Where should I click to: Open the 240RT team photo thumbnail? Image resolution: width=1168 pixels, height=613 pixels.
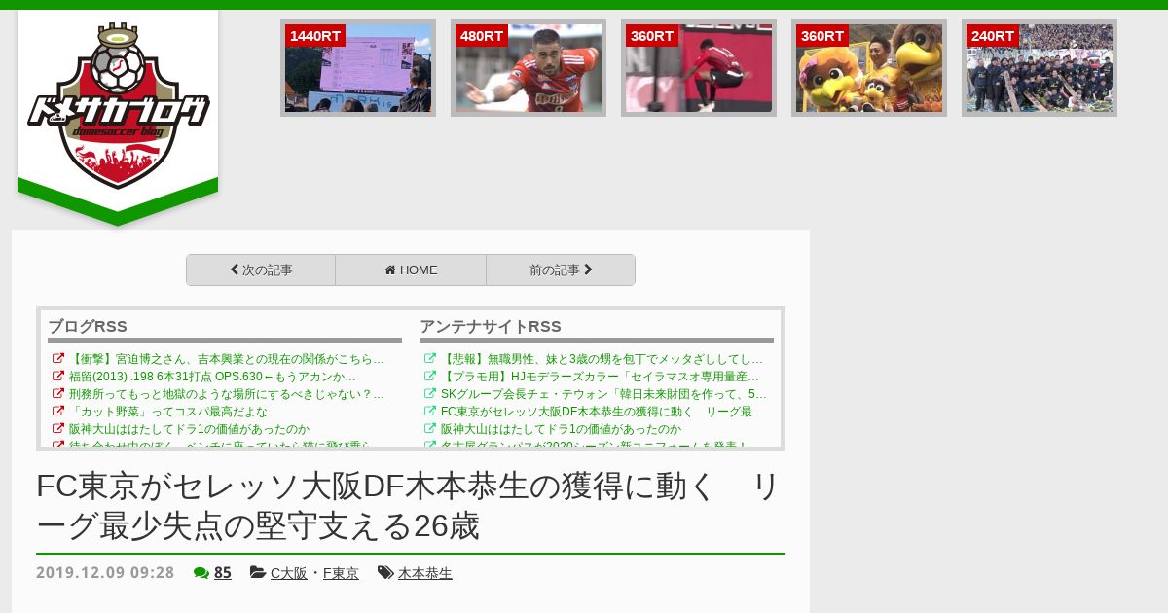1040,68
